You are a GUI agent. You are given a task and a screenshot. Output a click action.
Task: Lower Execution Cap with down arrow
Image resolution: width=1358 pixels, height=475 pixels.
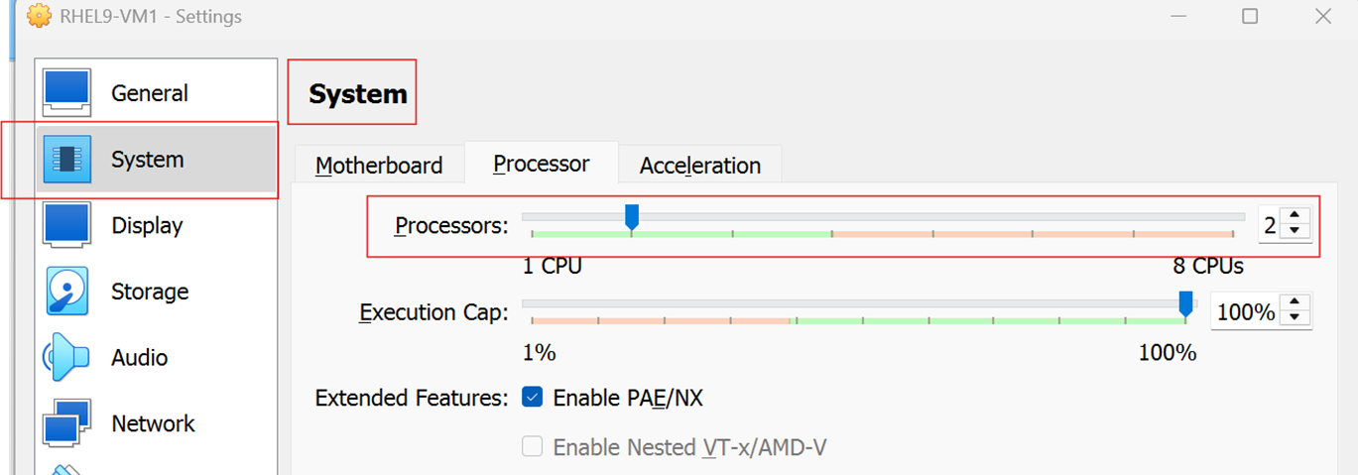click(x=1294, y=317)
